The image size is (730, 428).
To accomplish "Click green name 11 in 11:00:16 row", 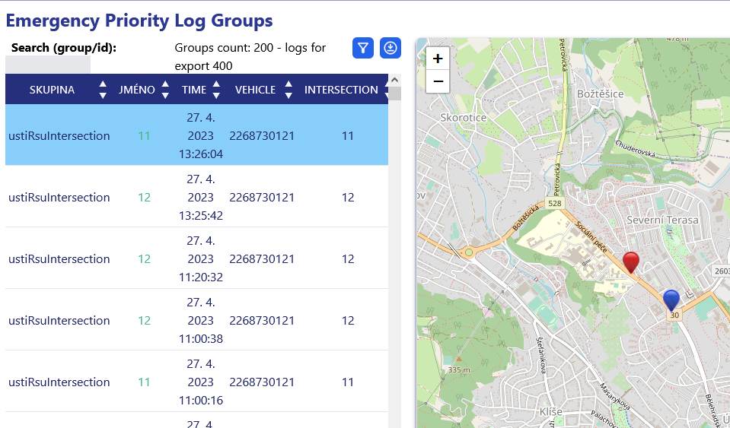I will [x=145, y=382].
